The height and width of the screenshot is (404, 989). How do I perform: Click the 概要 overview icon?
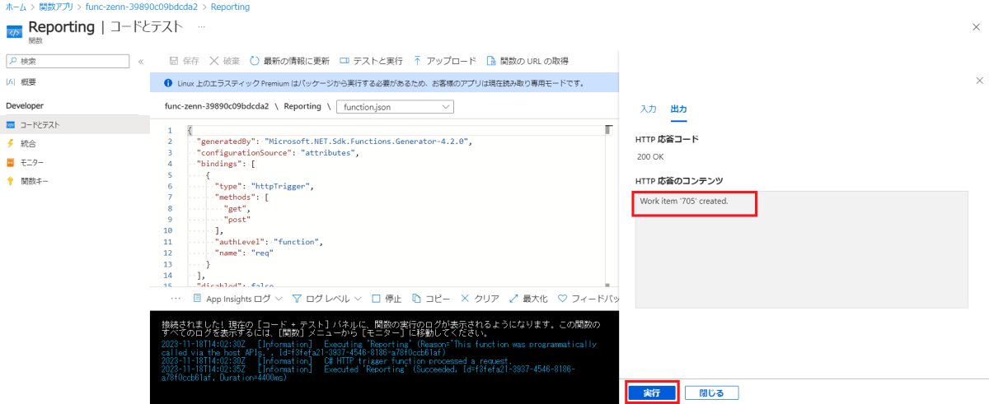(x=11, y=81)
